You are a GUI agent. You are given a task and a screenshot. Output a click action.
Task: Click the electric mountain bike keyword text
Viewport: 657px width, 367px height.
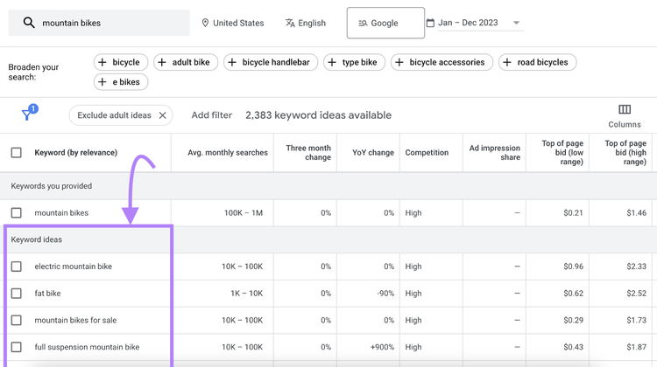(x=73, y=267)
